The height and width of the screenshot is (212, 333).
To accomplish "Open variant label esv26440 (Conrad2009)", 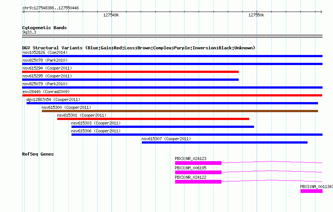I will [x=46, y=92].
